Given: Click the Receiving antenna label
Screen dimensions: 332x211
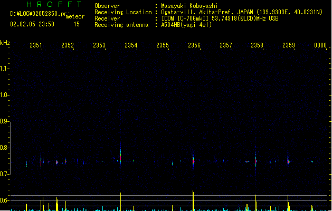Looking at the screenshot, I should tap(121, 25).
